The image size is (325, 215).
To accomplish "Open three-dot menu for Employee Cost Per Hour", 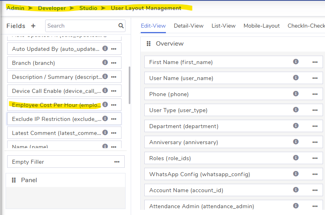I will 114,105.
